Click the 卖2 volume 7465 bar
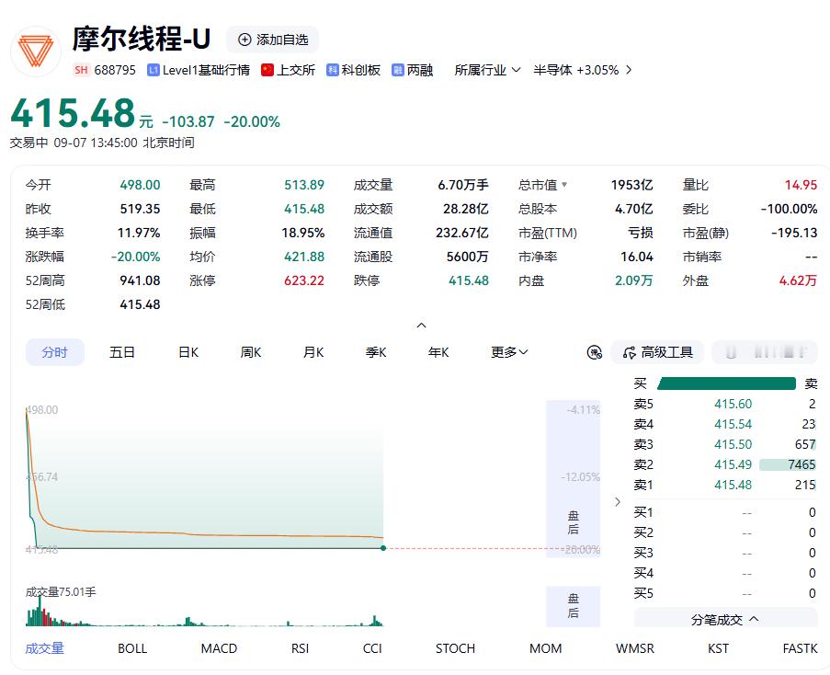830x675 pixels. 788,464
